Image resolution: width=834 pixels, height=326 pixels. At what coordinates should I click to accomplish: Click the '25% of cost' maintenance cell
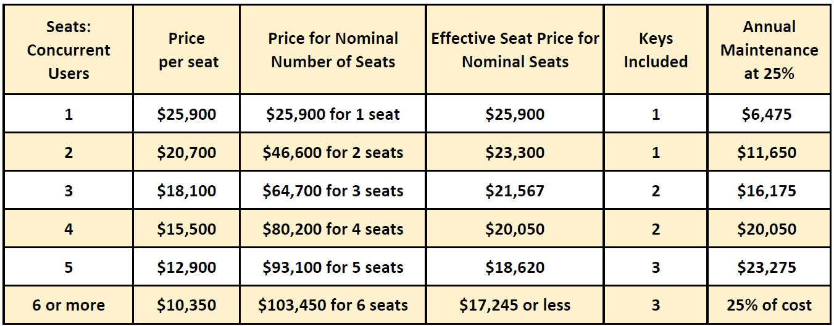click(x=769, y=305)
